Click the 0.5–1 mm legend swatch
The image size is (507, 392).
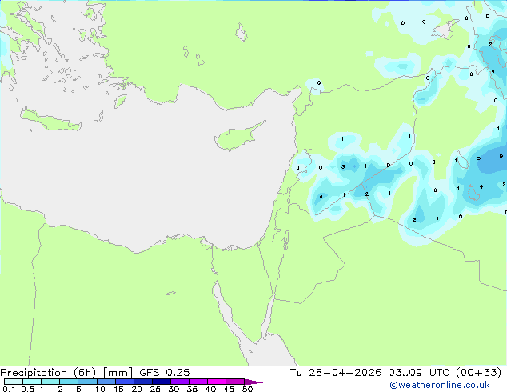click(32, 382)
